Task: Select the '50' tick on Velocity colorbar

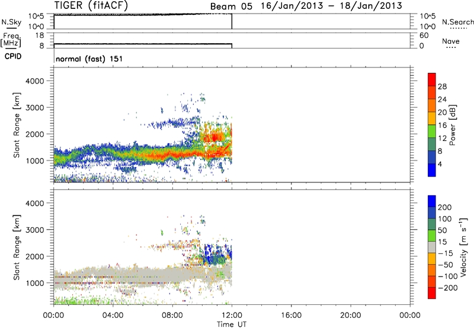Action: click(442, 230)
